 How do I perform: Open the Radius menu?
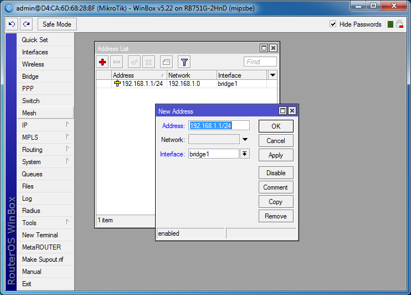tap(45, 211)
